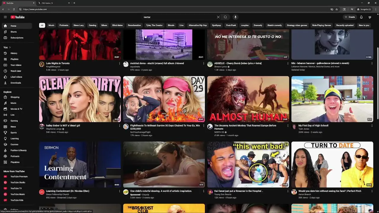Open the account avatar menu

(x=370, y=17)
